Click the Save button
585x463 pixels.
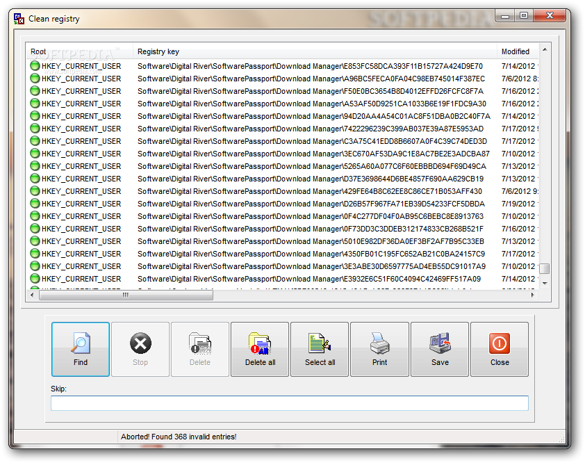pos(440,349)
